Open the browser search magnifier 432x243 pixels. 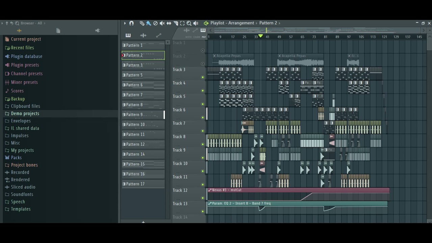point(17,23)
